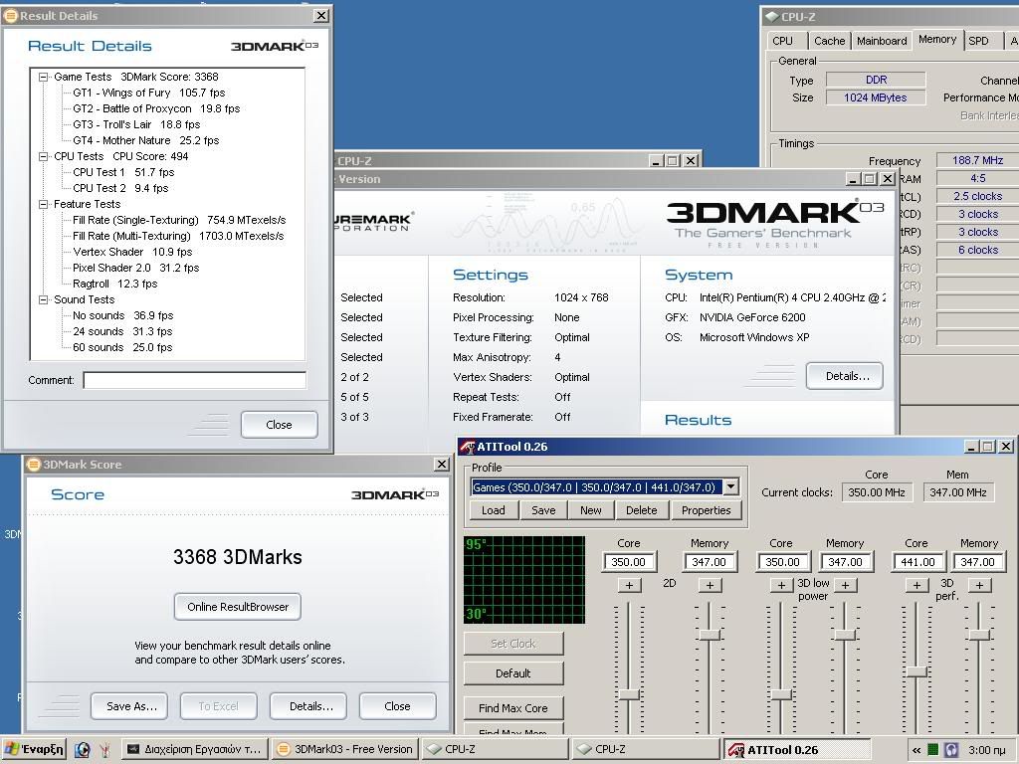Image resolution: width=1019 pixels, height=764 pixels.
Task: Click the ATITool title bar icon
Action: click(468, 447)
